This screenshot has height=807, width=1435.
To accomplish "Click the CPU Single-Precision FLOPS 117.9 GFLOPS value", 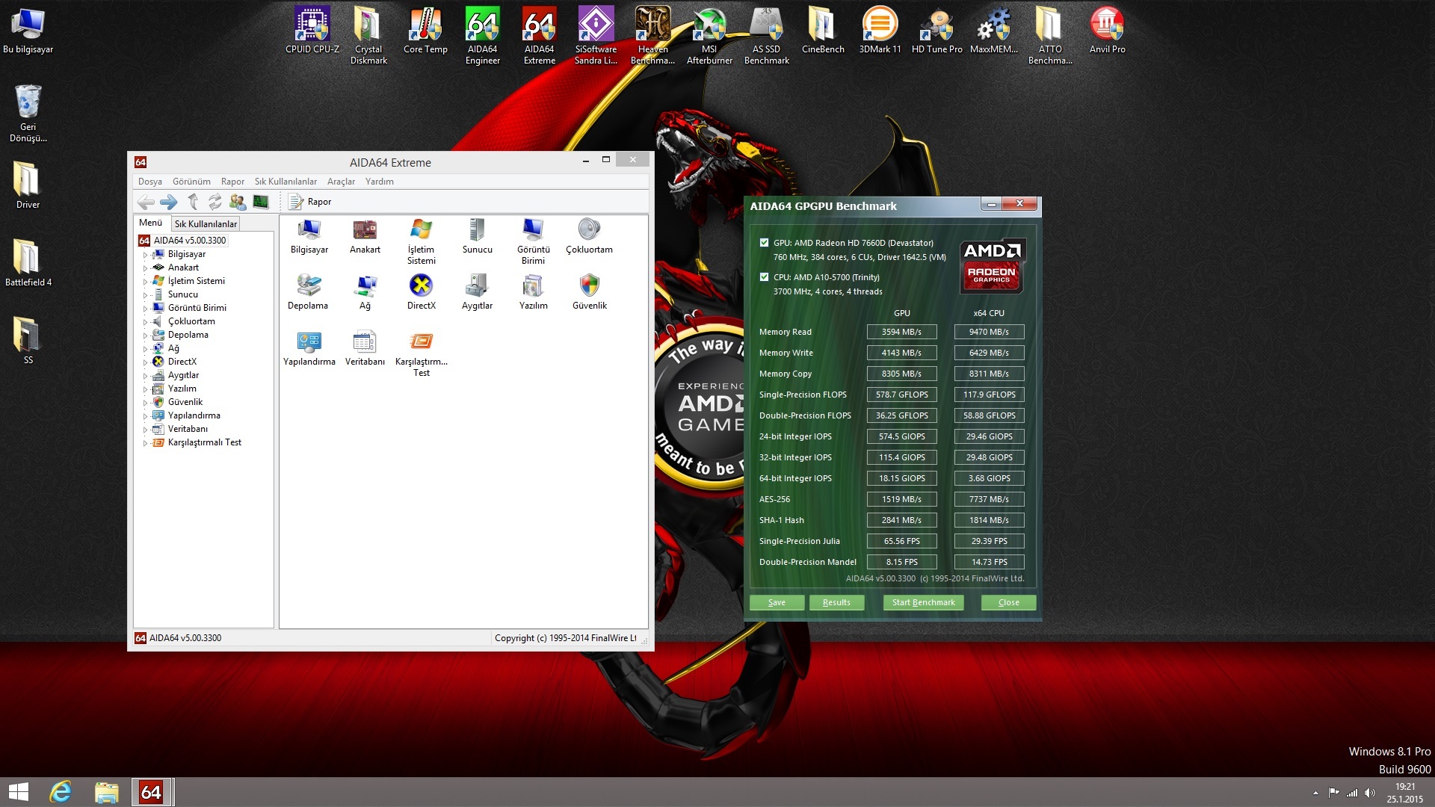I will 989,395.
